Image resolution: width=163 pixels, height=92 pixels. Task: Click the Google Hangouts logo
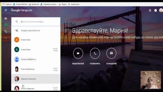(x=21, y=10)
